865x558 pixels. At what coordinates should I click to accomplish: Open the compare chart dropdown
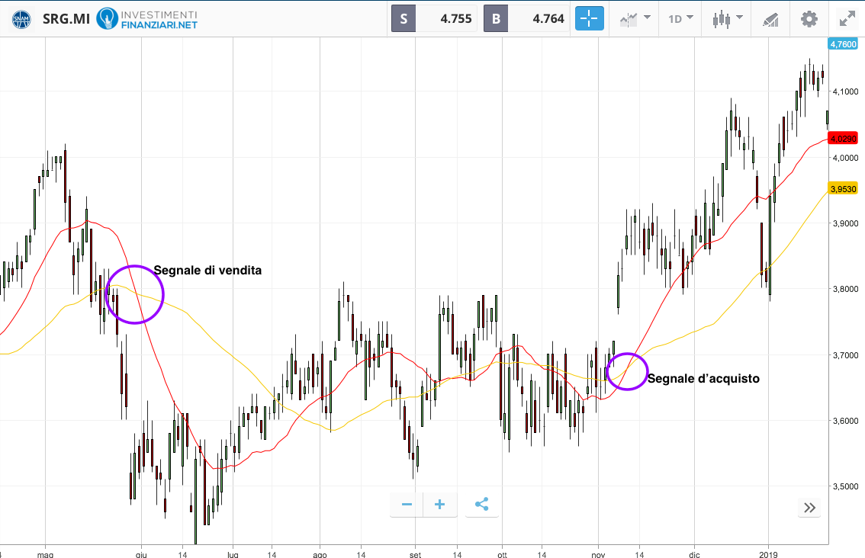635,18
